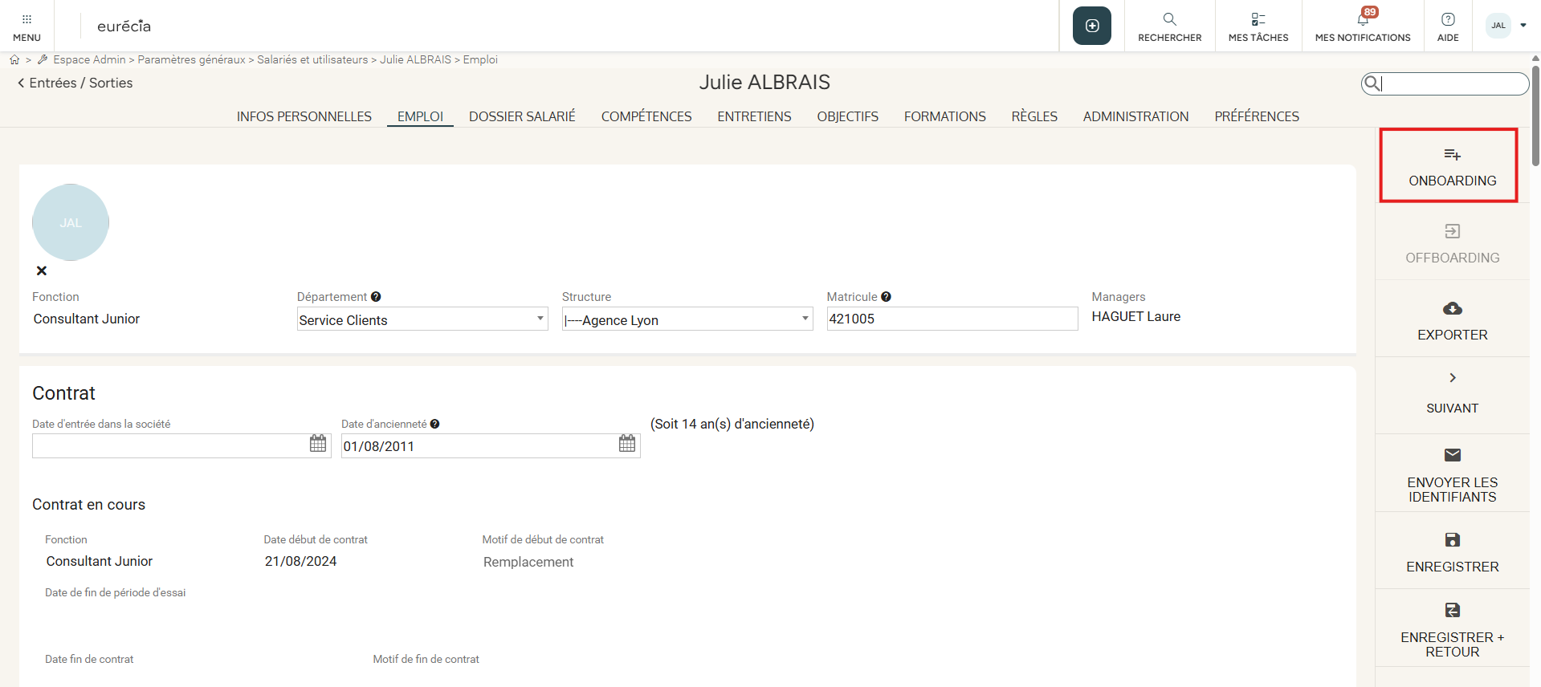Click the Onboarding icon in the sidebar

[1452, 155]
